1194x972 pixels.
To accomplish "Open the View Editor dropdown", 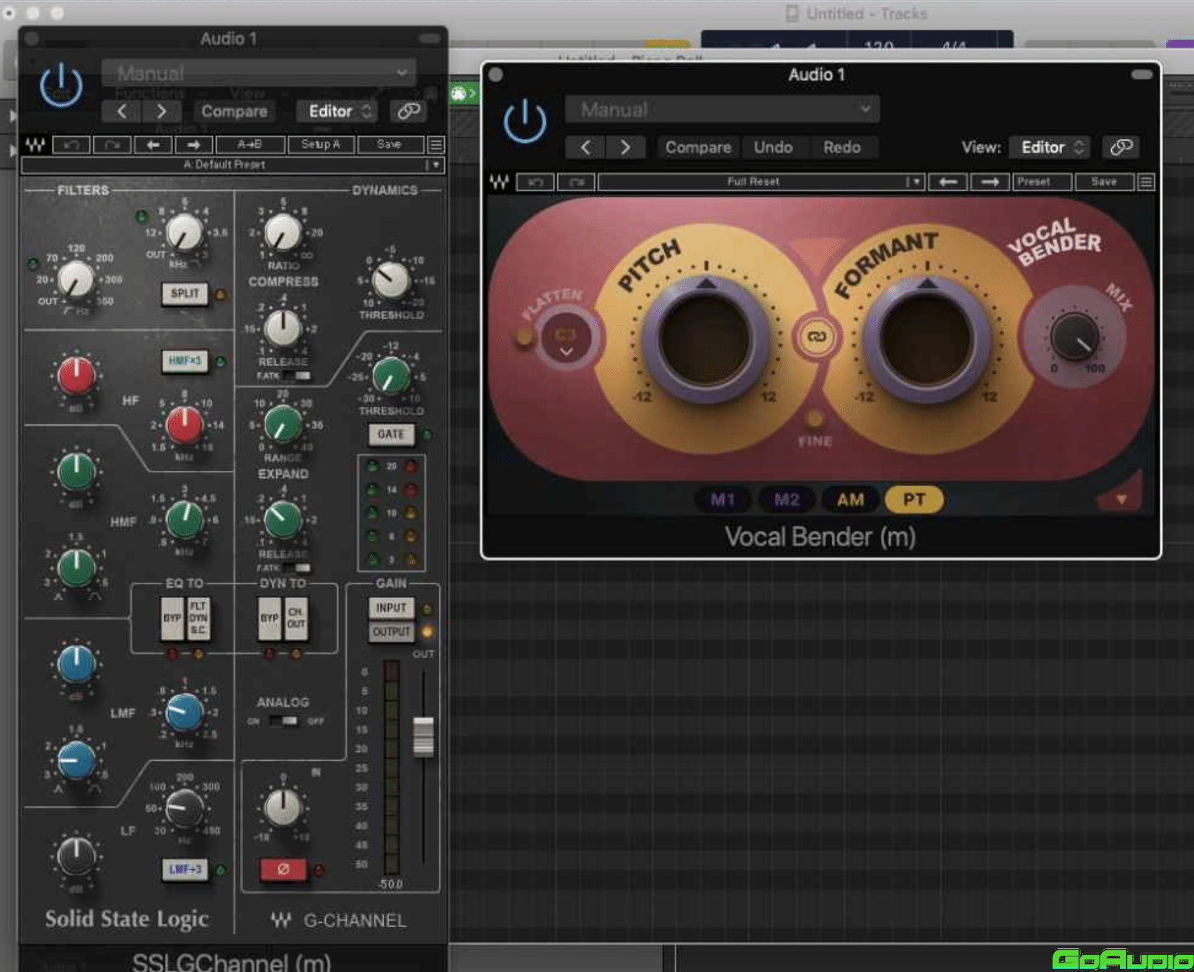I will click(x=1049, y=147).
